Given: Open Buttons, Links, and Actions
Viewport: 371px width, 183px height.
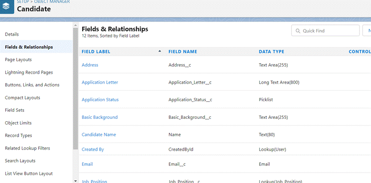Looking at the screenshot, I should [x=32, y=85].
